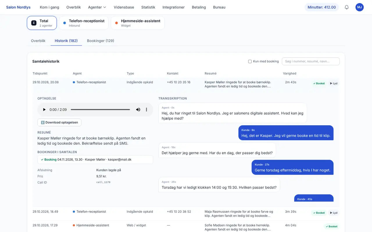Screen dimensions: 372x232
Task: Click the Download optagelsen button
Action: (x=59, y=122)
